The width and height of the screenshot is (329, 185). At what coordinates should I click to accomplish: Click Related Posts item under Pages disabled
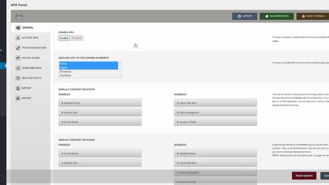pyautogui.click(x=215, y=153)
